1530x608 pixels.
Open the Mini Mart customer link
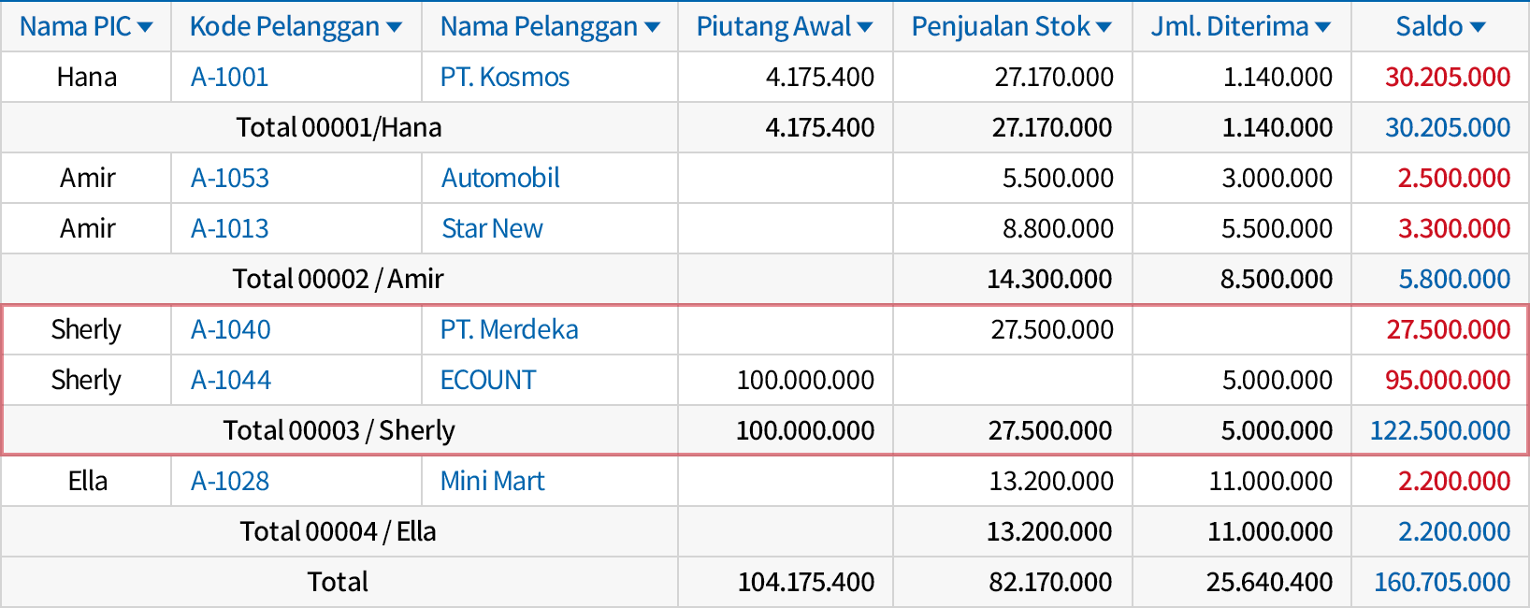click(492, 482)
